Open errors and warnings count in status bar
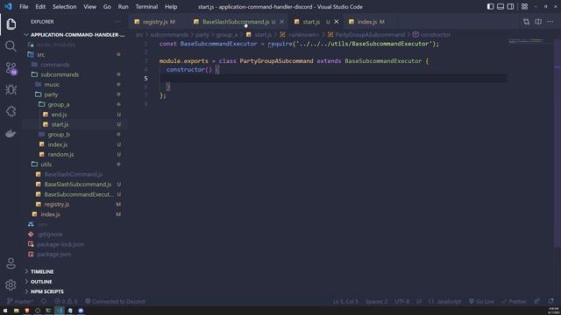561x315 pixels. 66,301
